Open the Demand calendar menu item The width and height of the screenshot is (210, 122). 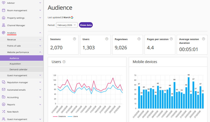tap(18, 69)
